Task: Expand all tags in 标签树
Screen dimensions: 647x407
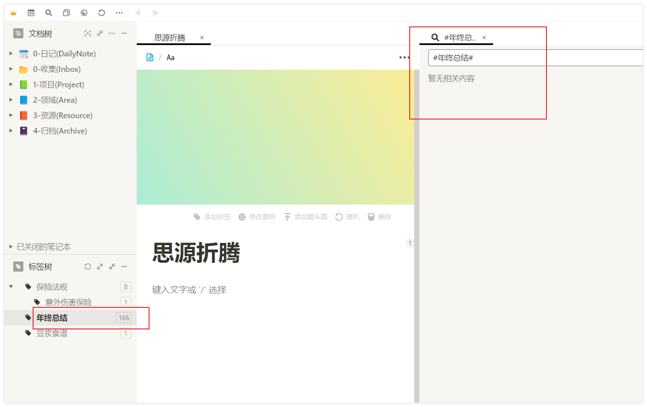Action: tap(100, 266)
